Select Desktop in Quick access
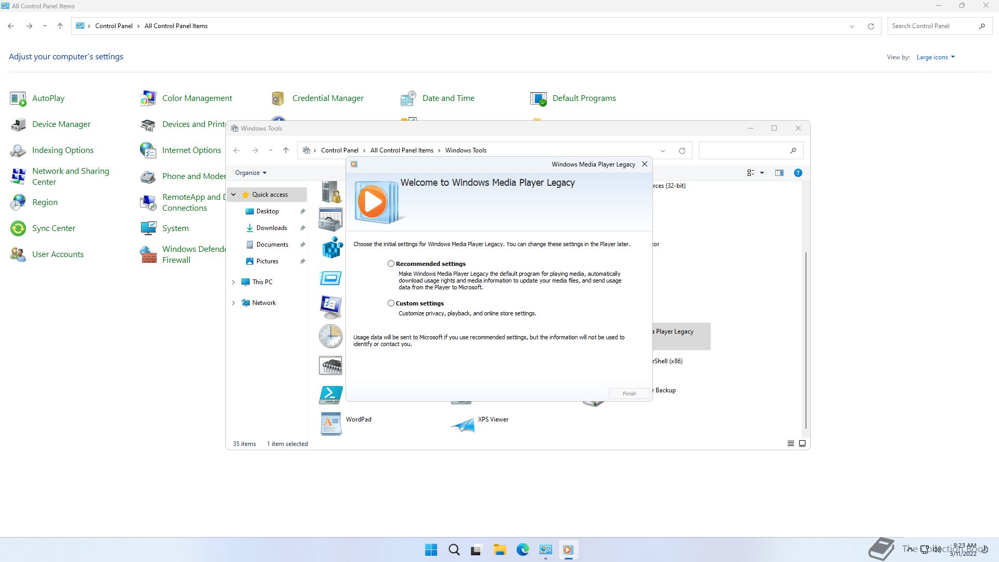Image resolution: width=999 pixels, height=562 pixels. point(267,211)
